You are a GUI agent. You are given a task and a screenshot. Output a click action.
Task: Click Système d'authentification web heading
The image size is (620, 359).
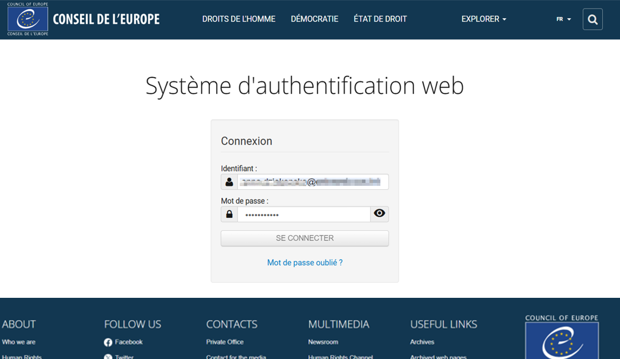304,85
